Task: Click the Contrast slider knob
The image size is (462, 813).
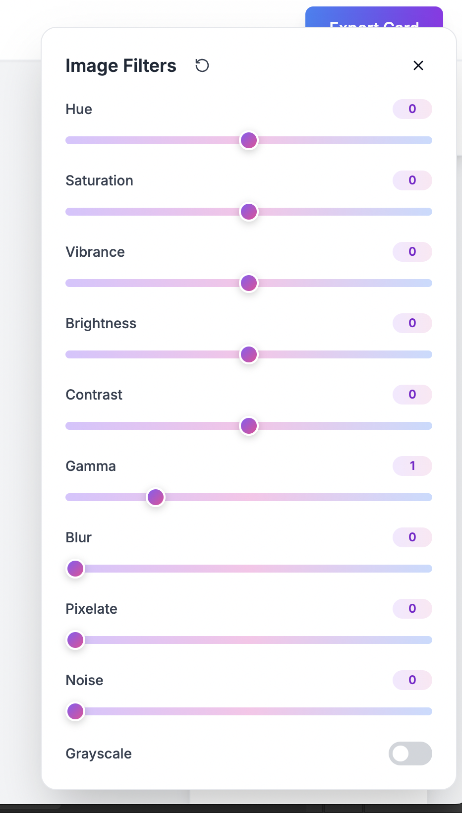Action: pyautogui.click(x=249, y=426)
